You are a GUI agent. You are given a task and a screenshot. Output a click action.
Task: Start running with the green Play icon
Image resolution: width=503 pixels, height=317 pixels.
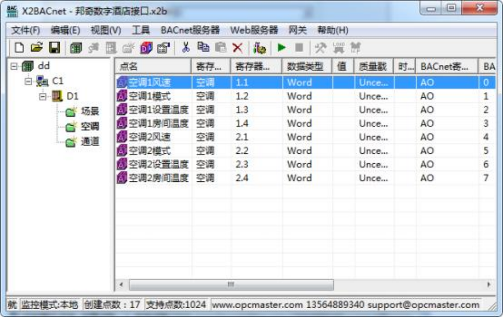pyautogui.click(x=281, y=48)
